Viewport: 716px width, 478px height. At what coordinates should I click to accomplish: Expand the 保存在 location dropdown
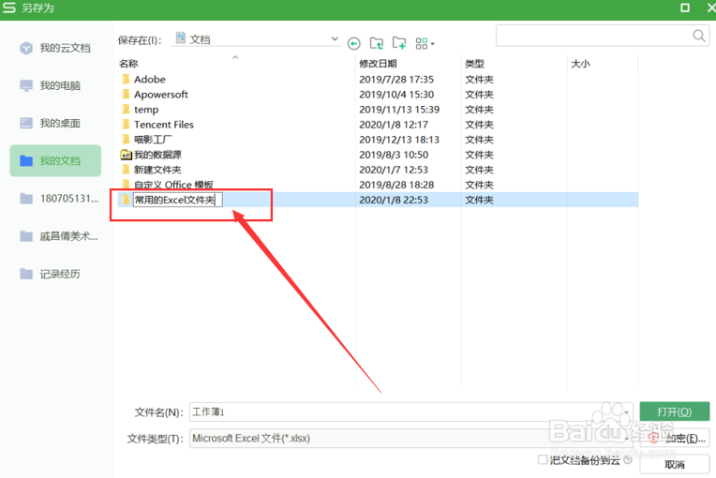(335, 39)
